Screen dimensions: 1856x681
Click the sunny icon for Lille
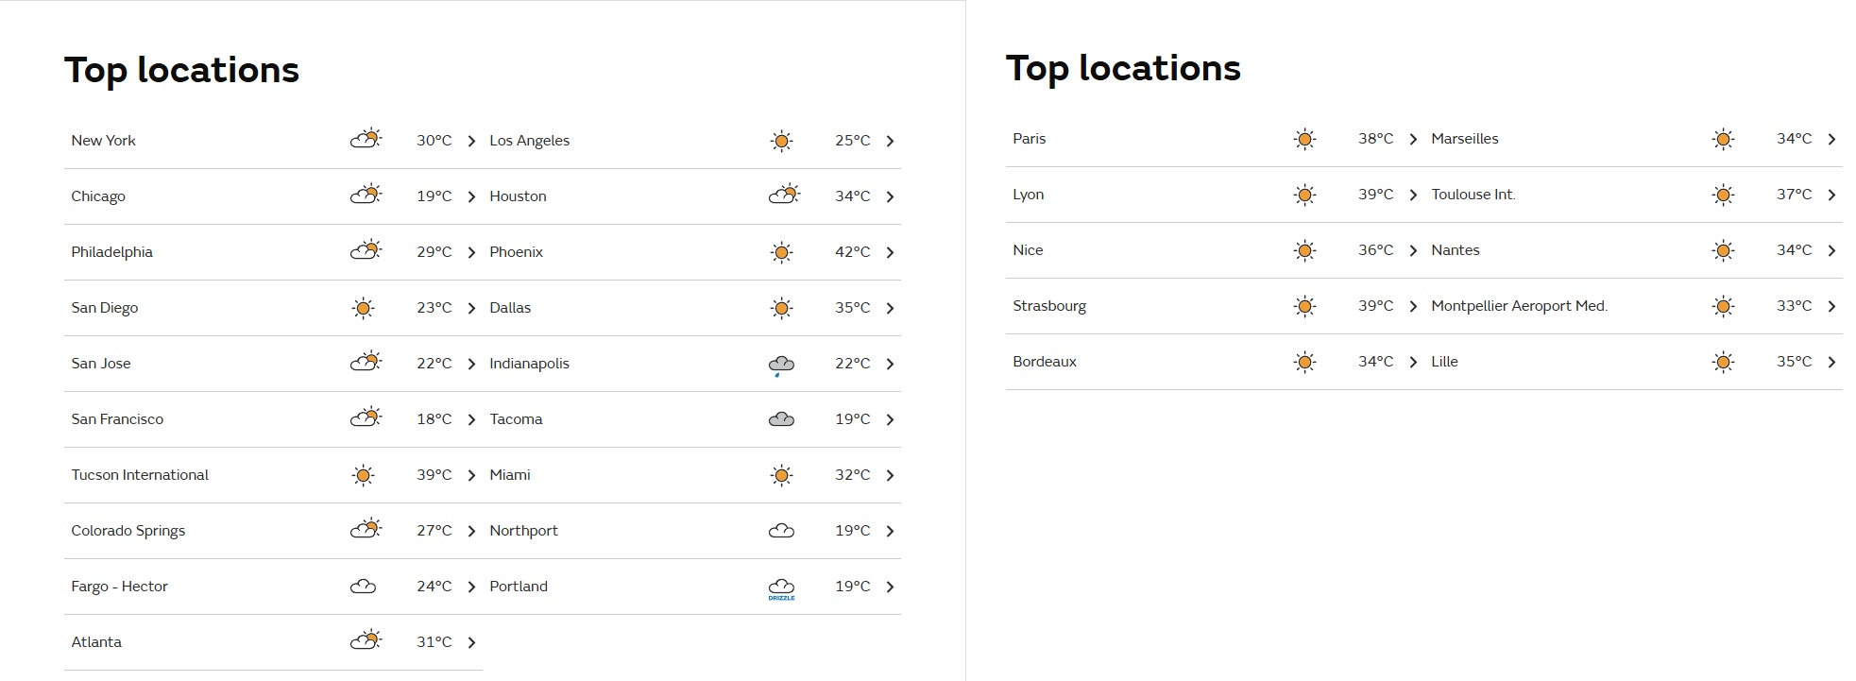click(x=1723, y=363)
